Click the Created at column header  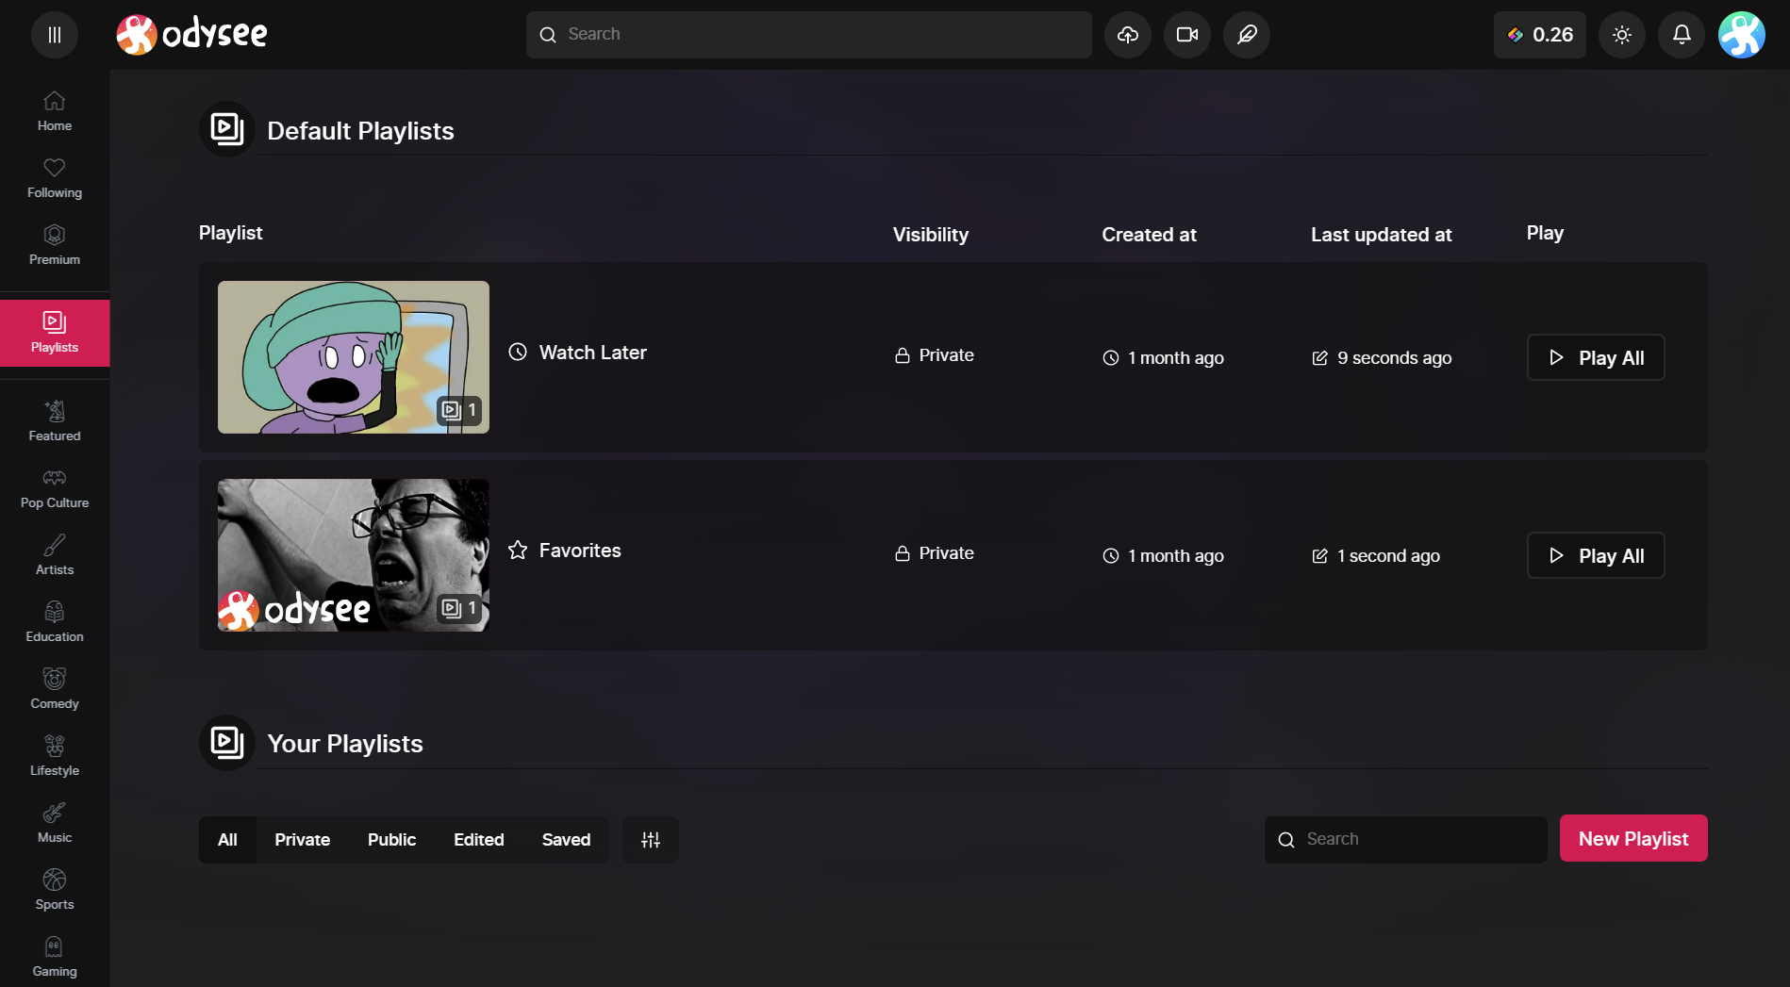pyautogui.click(x=1149, y=235)
